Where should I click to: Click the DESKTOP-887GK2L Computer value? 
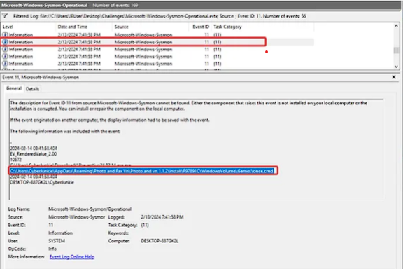pyautogui.click(x=160, y=241)
